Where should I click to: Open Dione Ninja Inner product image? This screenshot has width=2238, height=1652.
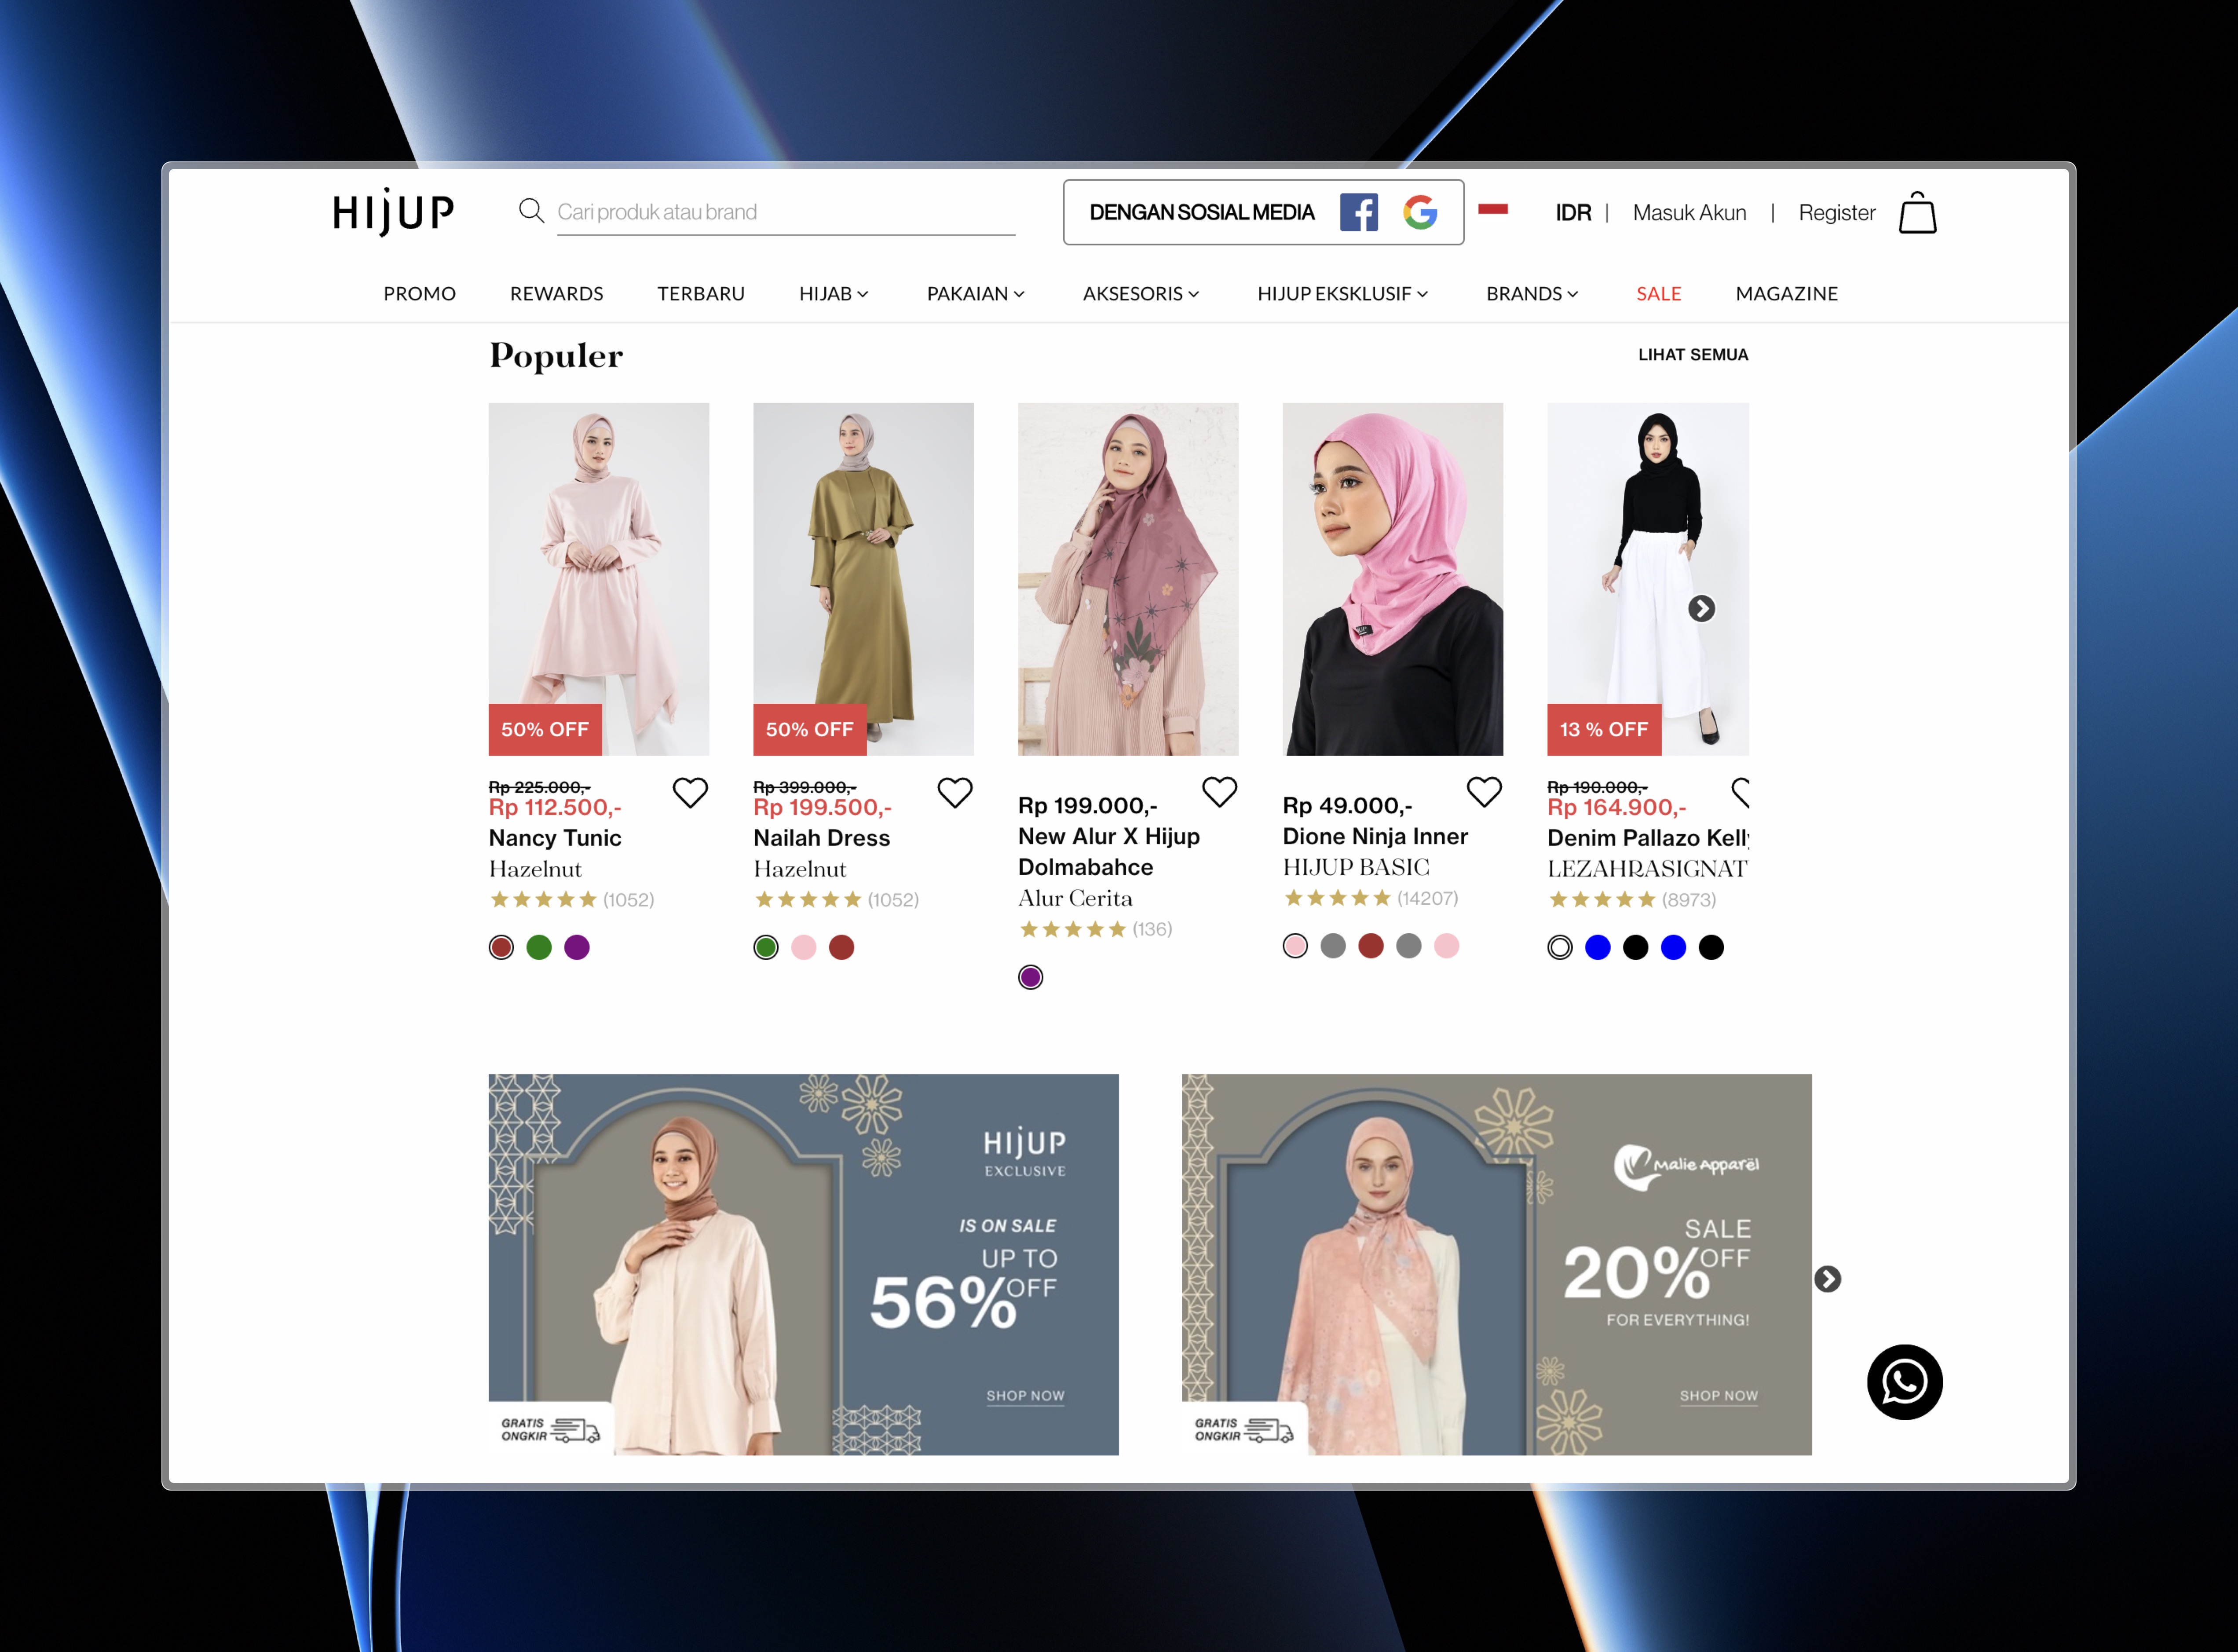[x=1393, y=579]
